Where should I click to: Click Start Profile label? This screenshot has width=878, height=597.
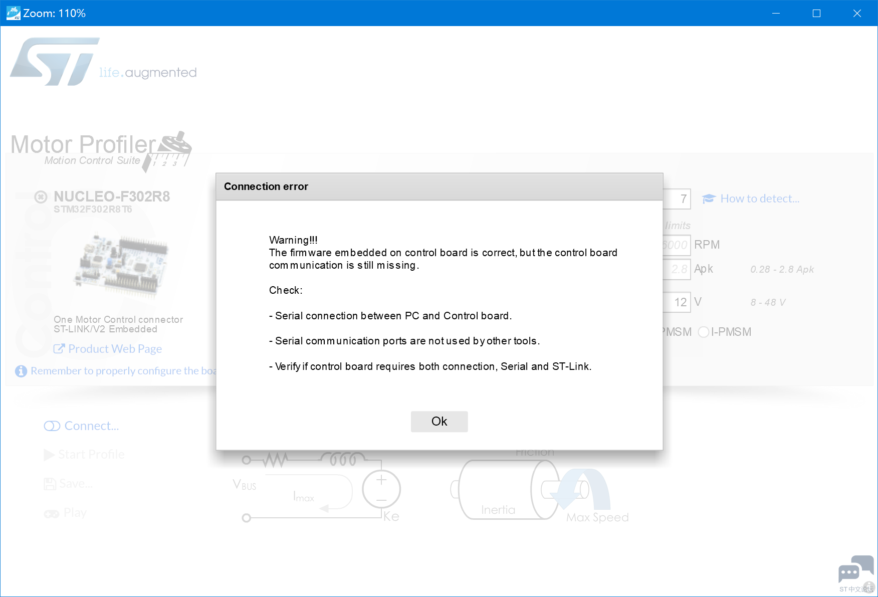92,455
